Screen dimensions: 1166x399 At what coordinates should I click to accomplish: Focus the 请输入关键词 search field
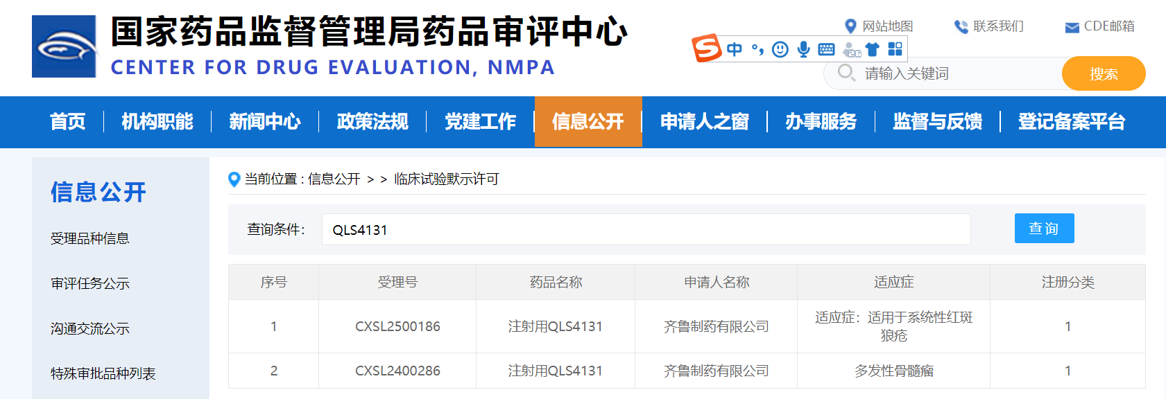957,73
